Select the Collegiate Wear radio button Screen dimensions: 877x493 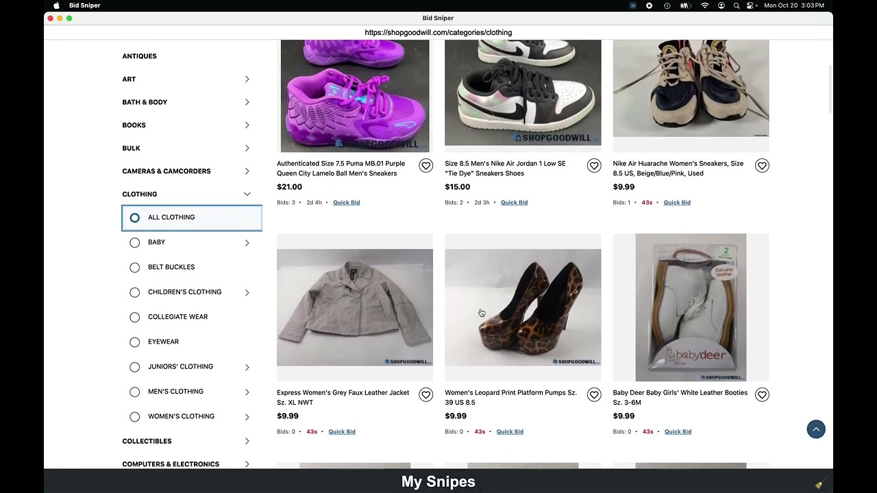click(x=135, y=317)
